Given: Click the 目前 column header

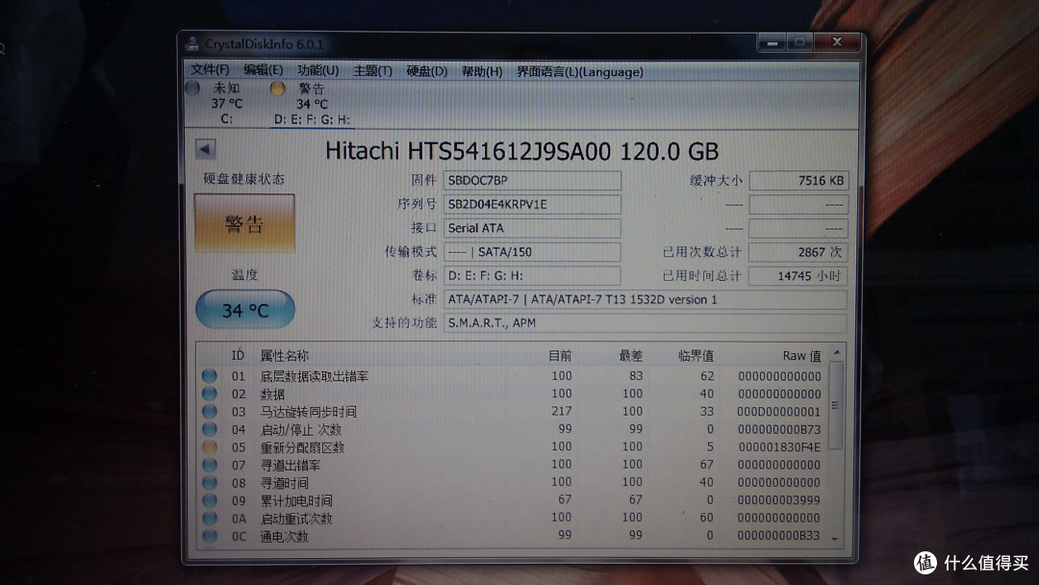Looking at the screenshot, I should (560, 356).
